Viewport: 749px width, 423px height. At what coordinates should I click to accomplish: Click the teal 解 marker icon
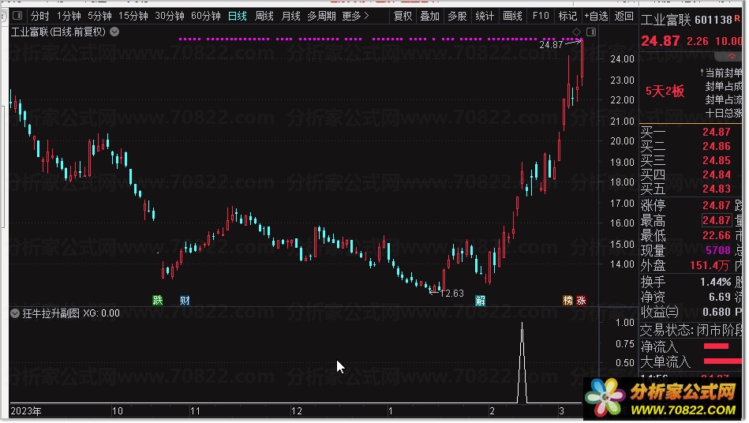click(480, 301)
